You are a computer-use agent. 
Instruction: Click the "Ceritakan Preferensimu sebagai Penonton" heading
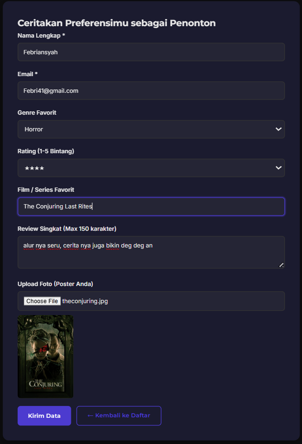point(117,23)
